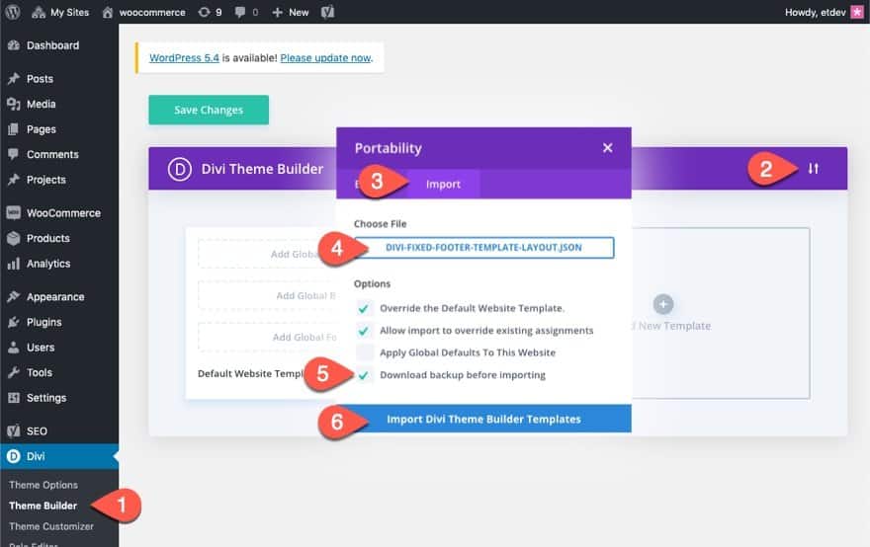Close the Portability dialog with the X
Viewport: 870px width, 547px height.
coord(608,148)
